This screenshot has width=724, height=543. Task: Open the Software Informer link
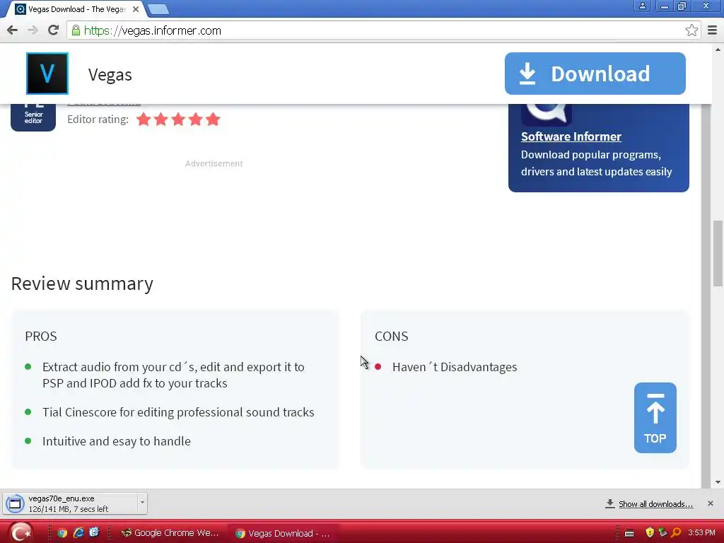tap(571, 136)
